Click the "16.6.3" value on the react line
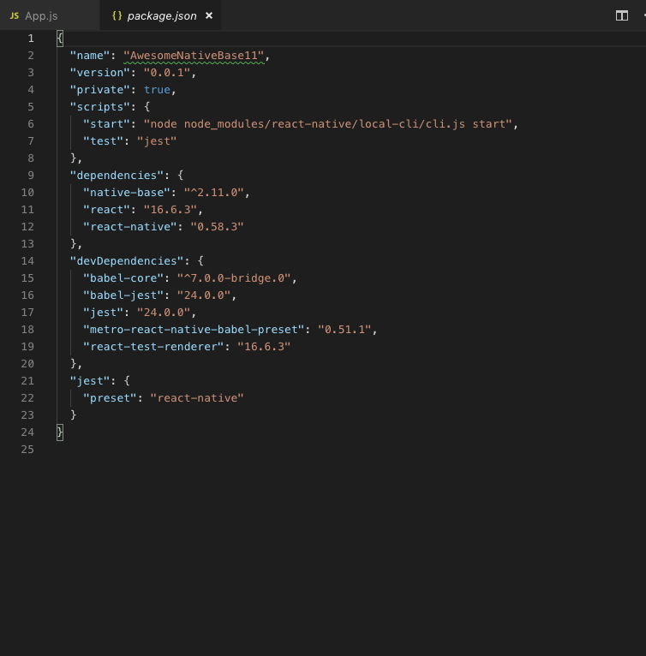Viewport: 646px width, 656px height. [x=170, y=210]
